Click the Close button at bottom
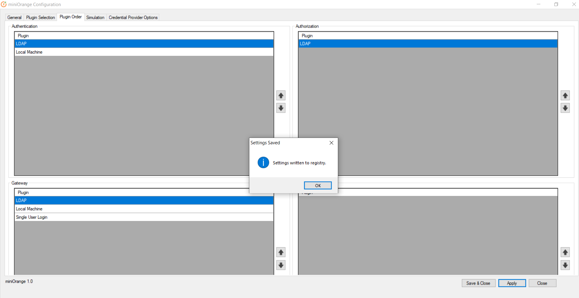Image resolution: width=579 pixels, height=298 pixels. pos(542,283)
